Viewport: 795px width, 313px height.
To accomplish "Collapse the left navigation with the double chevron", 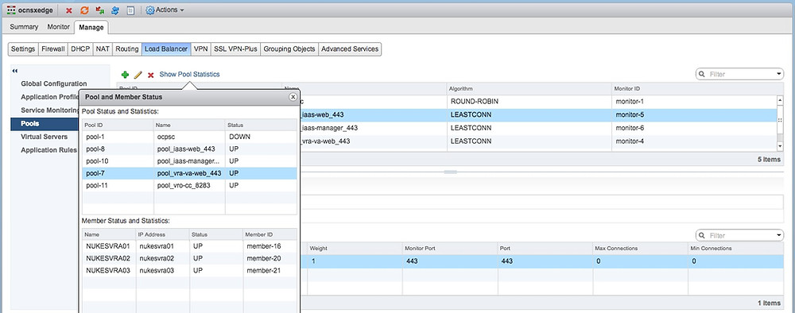I will coord(14,71).
